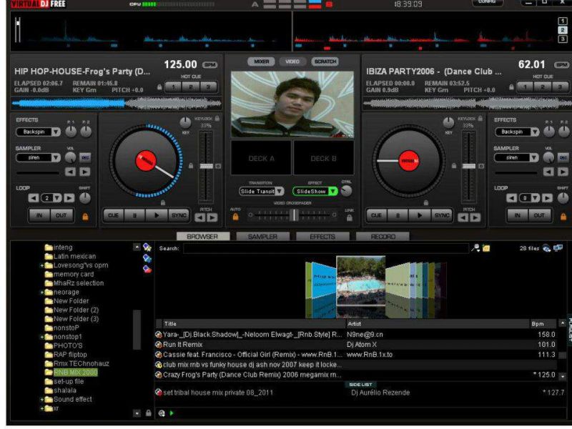Click the BPM button on left deck

[209, 65]
